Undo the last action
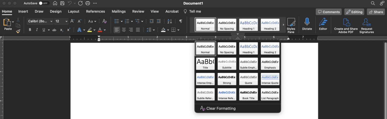The image size is (387, 119). 70,3
